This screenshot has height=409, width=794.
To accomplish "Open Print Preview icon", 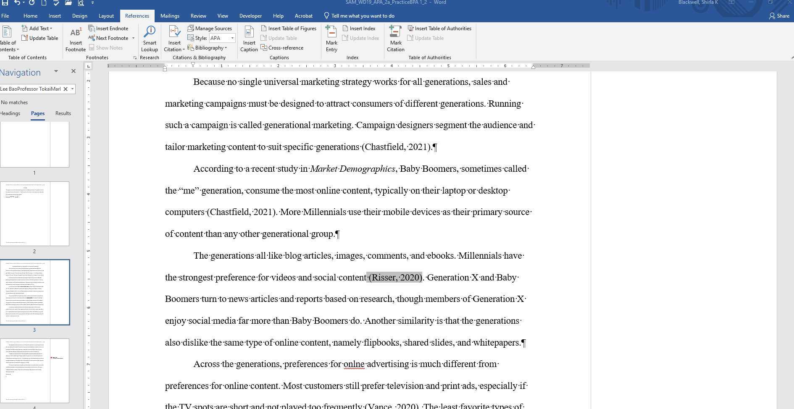I will coord(80,3).
